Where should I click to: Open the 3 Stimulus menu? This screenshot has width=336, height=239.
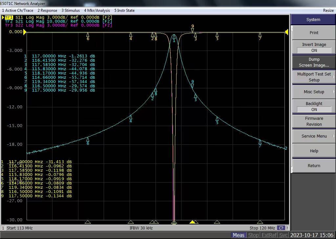point(71,10)
